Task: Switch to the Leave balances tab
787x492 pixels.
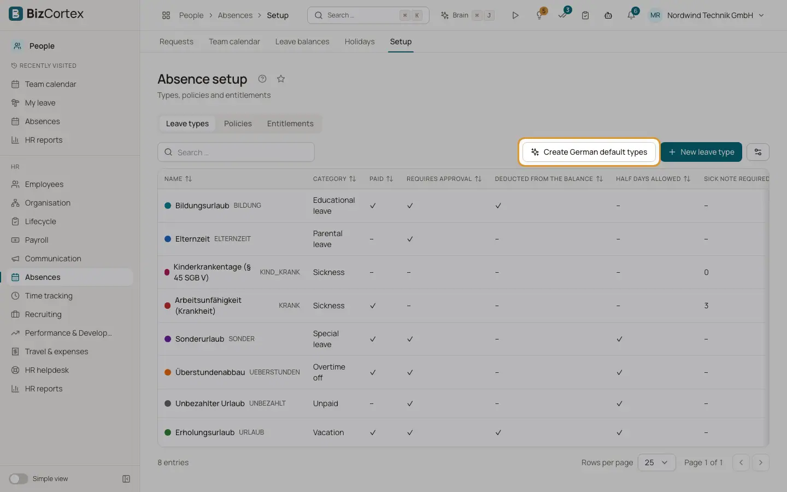Action: (302, 42)
